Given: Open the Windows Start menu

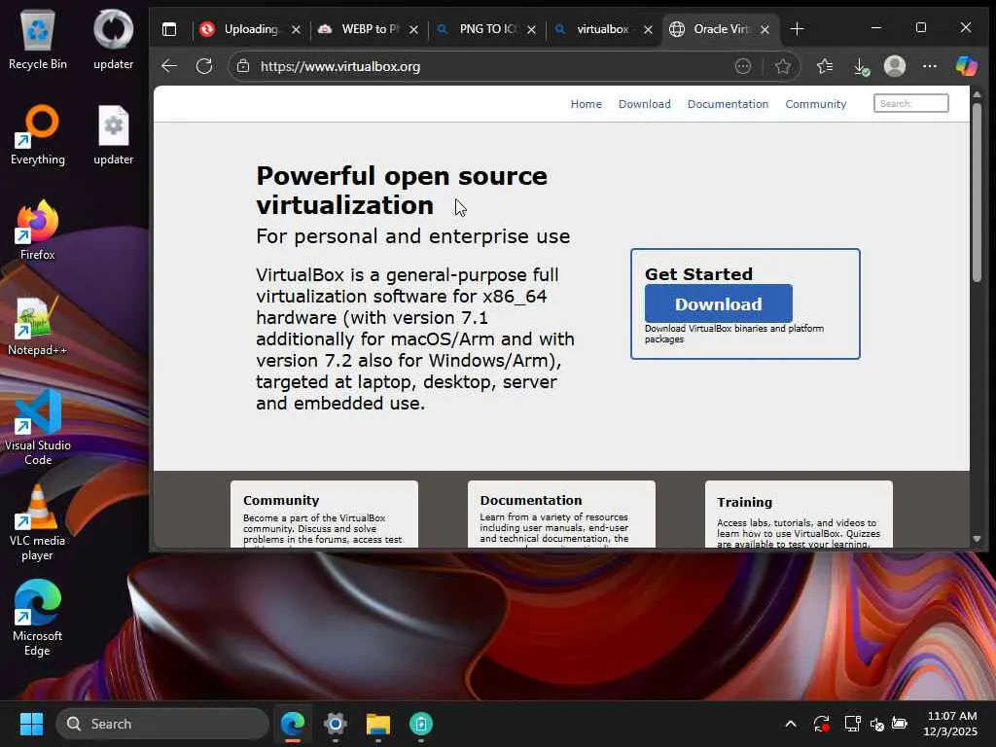Looking at the screenshot, I should pos(31,724).
